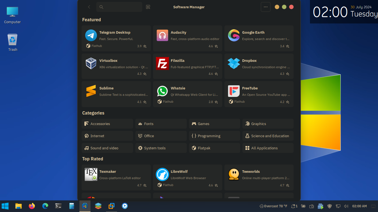The height and width of the screenshot is (212, 378).
Task: Select the Sublime Text icon
Action: tap(91, 91)
